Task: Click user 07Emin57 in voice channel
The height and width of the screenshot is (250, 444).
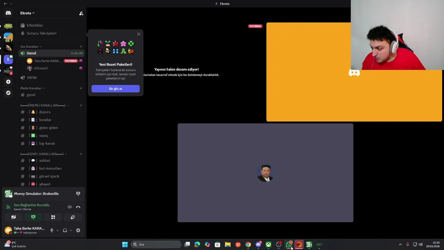Action: click(41, 68)
